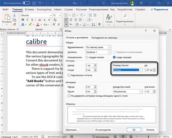Click the Clear formatting icon
The image size is (172, 138).
[x=55, y=20]
